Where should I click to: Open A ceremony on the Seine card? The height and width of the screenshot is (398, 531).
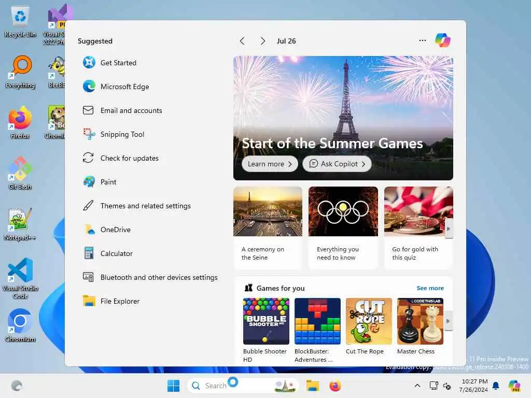(x=268, y=228)
